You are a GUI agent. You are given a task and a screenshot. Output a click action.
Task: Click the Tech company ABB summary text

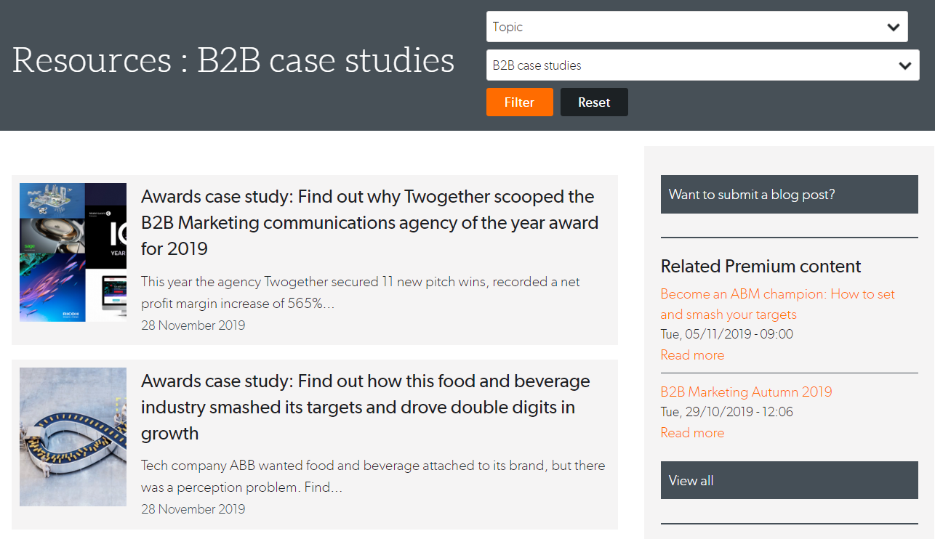pyautogui.click(x=373, y=476)
